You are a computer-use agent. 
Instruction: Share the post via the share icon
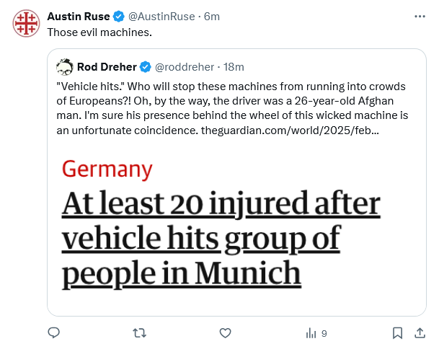420,332
